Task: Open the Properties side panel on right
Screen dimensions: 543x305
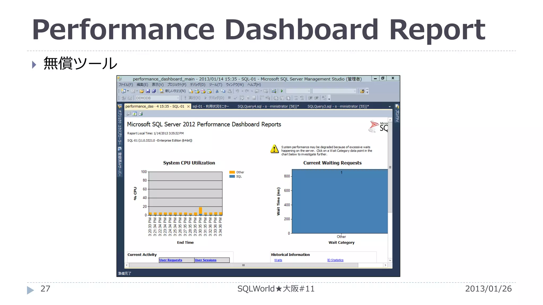Action: [397, 113]
